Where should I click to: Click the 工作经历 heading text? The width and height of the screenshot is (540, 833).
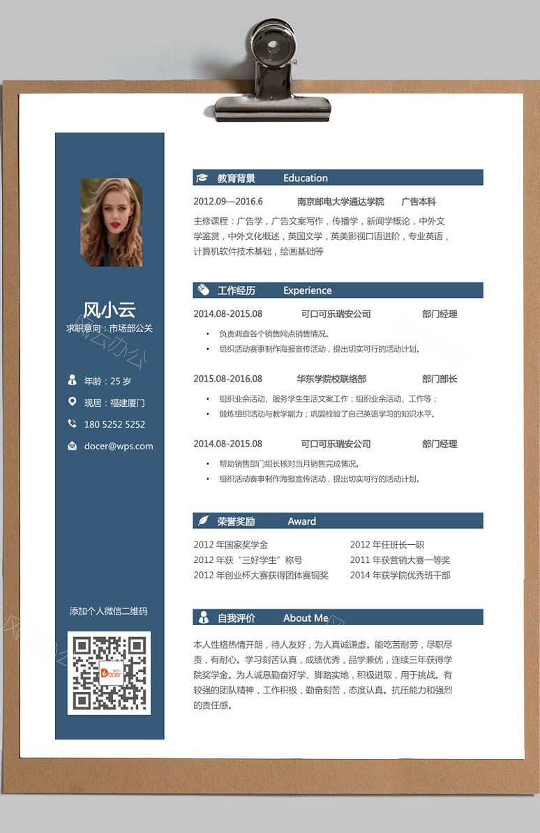[x=236, y=291]
